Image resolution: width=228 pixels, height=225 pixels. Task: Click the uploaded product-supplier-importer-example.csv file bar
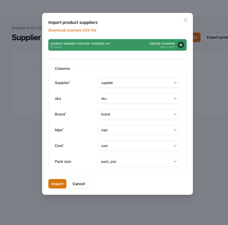(x=117, y=45)
